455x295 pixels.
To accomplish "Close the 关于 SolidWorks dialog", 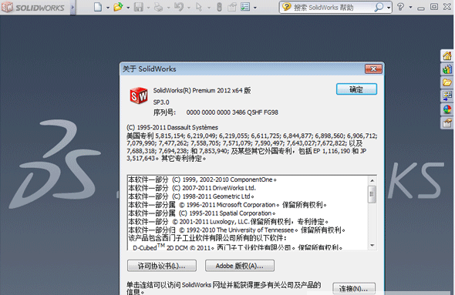I will (373, 69).
